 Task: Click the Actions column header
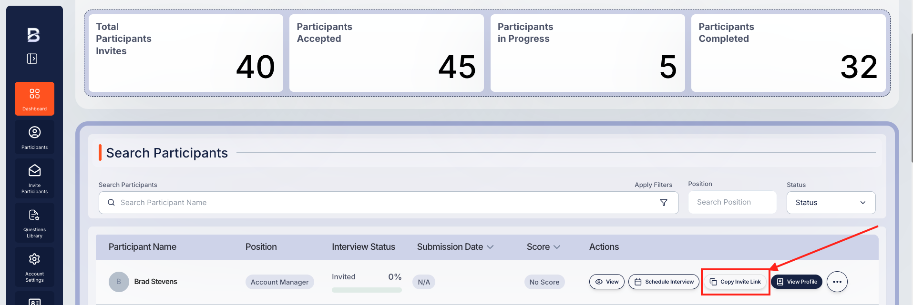pyautogui.click(x=604, y=247)
